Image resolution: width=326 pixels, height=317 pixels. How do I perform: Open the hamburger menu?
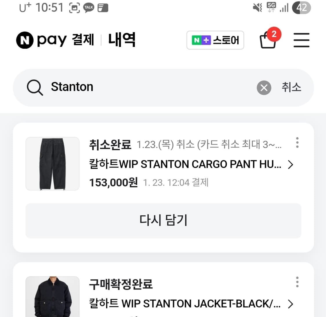click(301, 40)
